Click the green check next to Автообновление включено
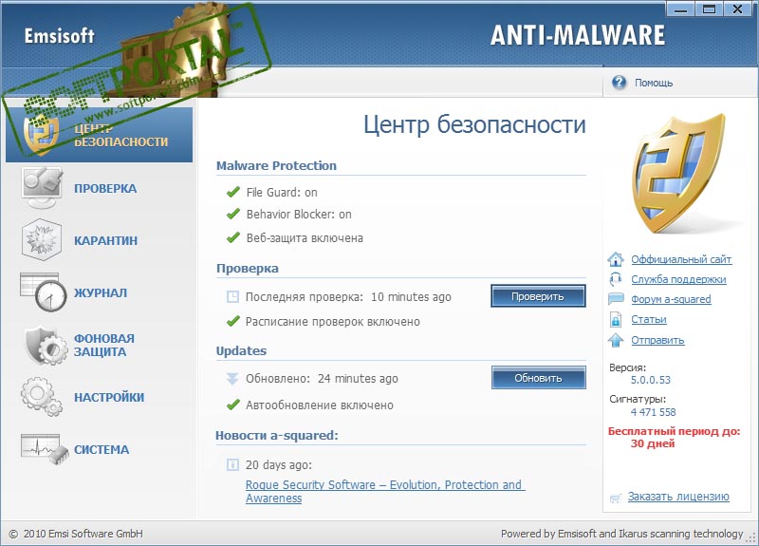Screen dimensions: 759x546 (x=233, y=405)
